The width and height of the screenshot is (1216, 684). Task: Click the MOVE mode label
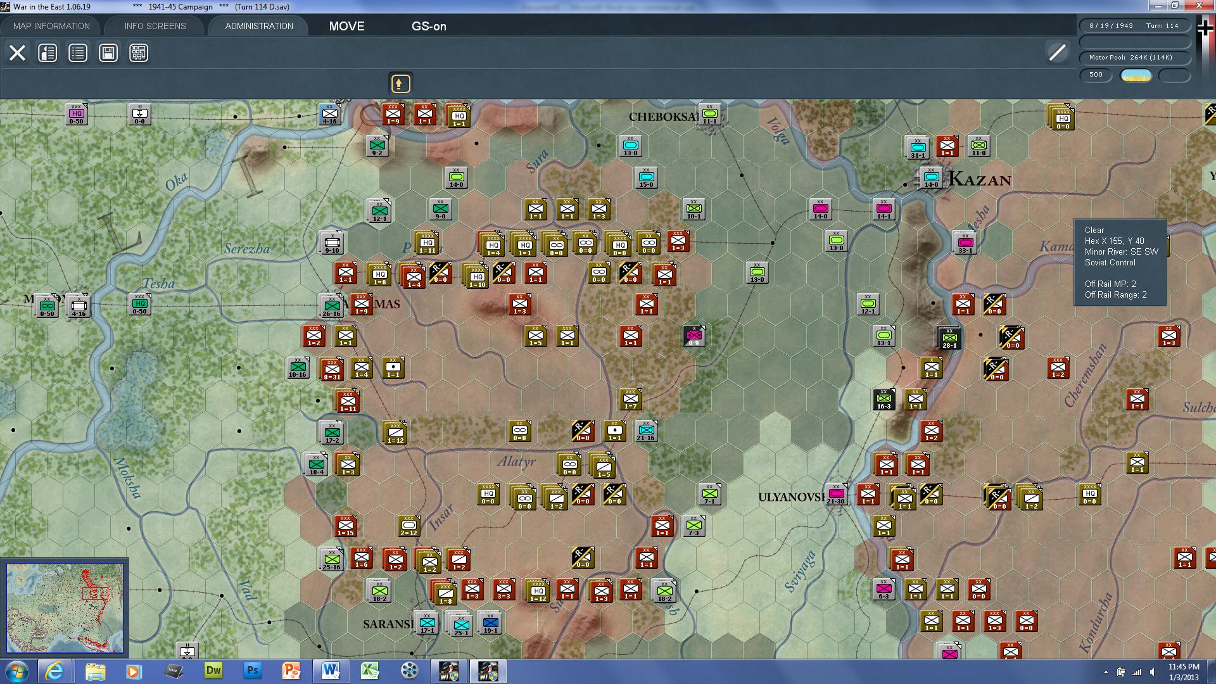(346, 26)
